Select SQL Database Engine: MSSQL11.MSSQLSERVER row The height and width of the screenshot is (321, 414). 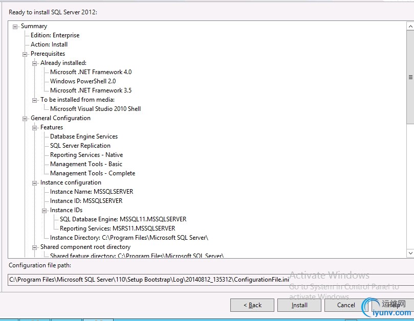[x=123, y=219]
